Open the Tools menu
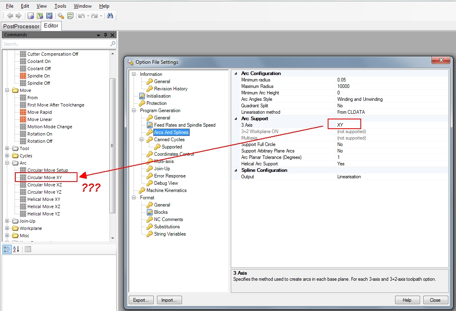Viewport: 456px width, 311px height. tap(60, 6)
